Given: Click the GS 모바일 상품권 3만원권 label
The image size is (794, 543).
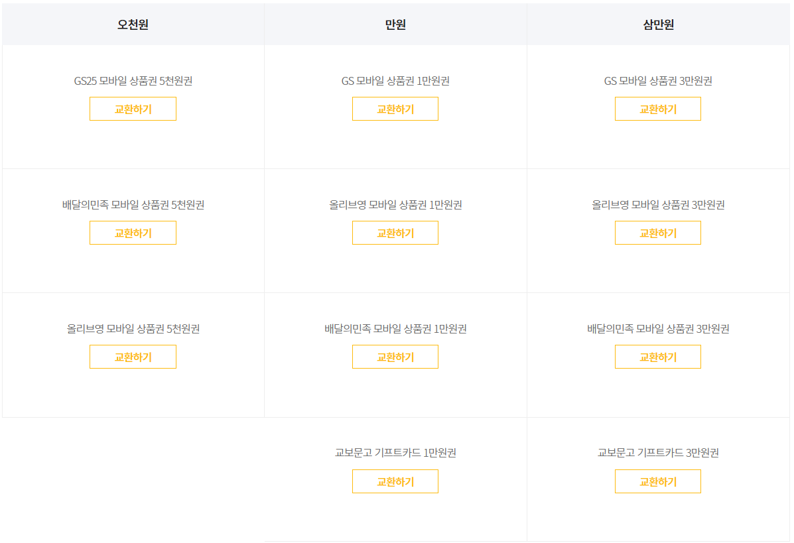Looking at the screenshot, I should (x=658, y=81).
